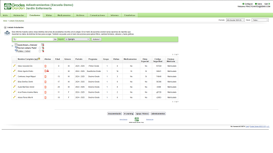This screenshot has width=273, height=153.
Task: Click the pencil icon for Arce Rivera
Action: point(14,92)
